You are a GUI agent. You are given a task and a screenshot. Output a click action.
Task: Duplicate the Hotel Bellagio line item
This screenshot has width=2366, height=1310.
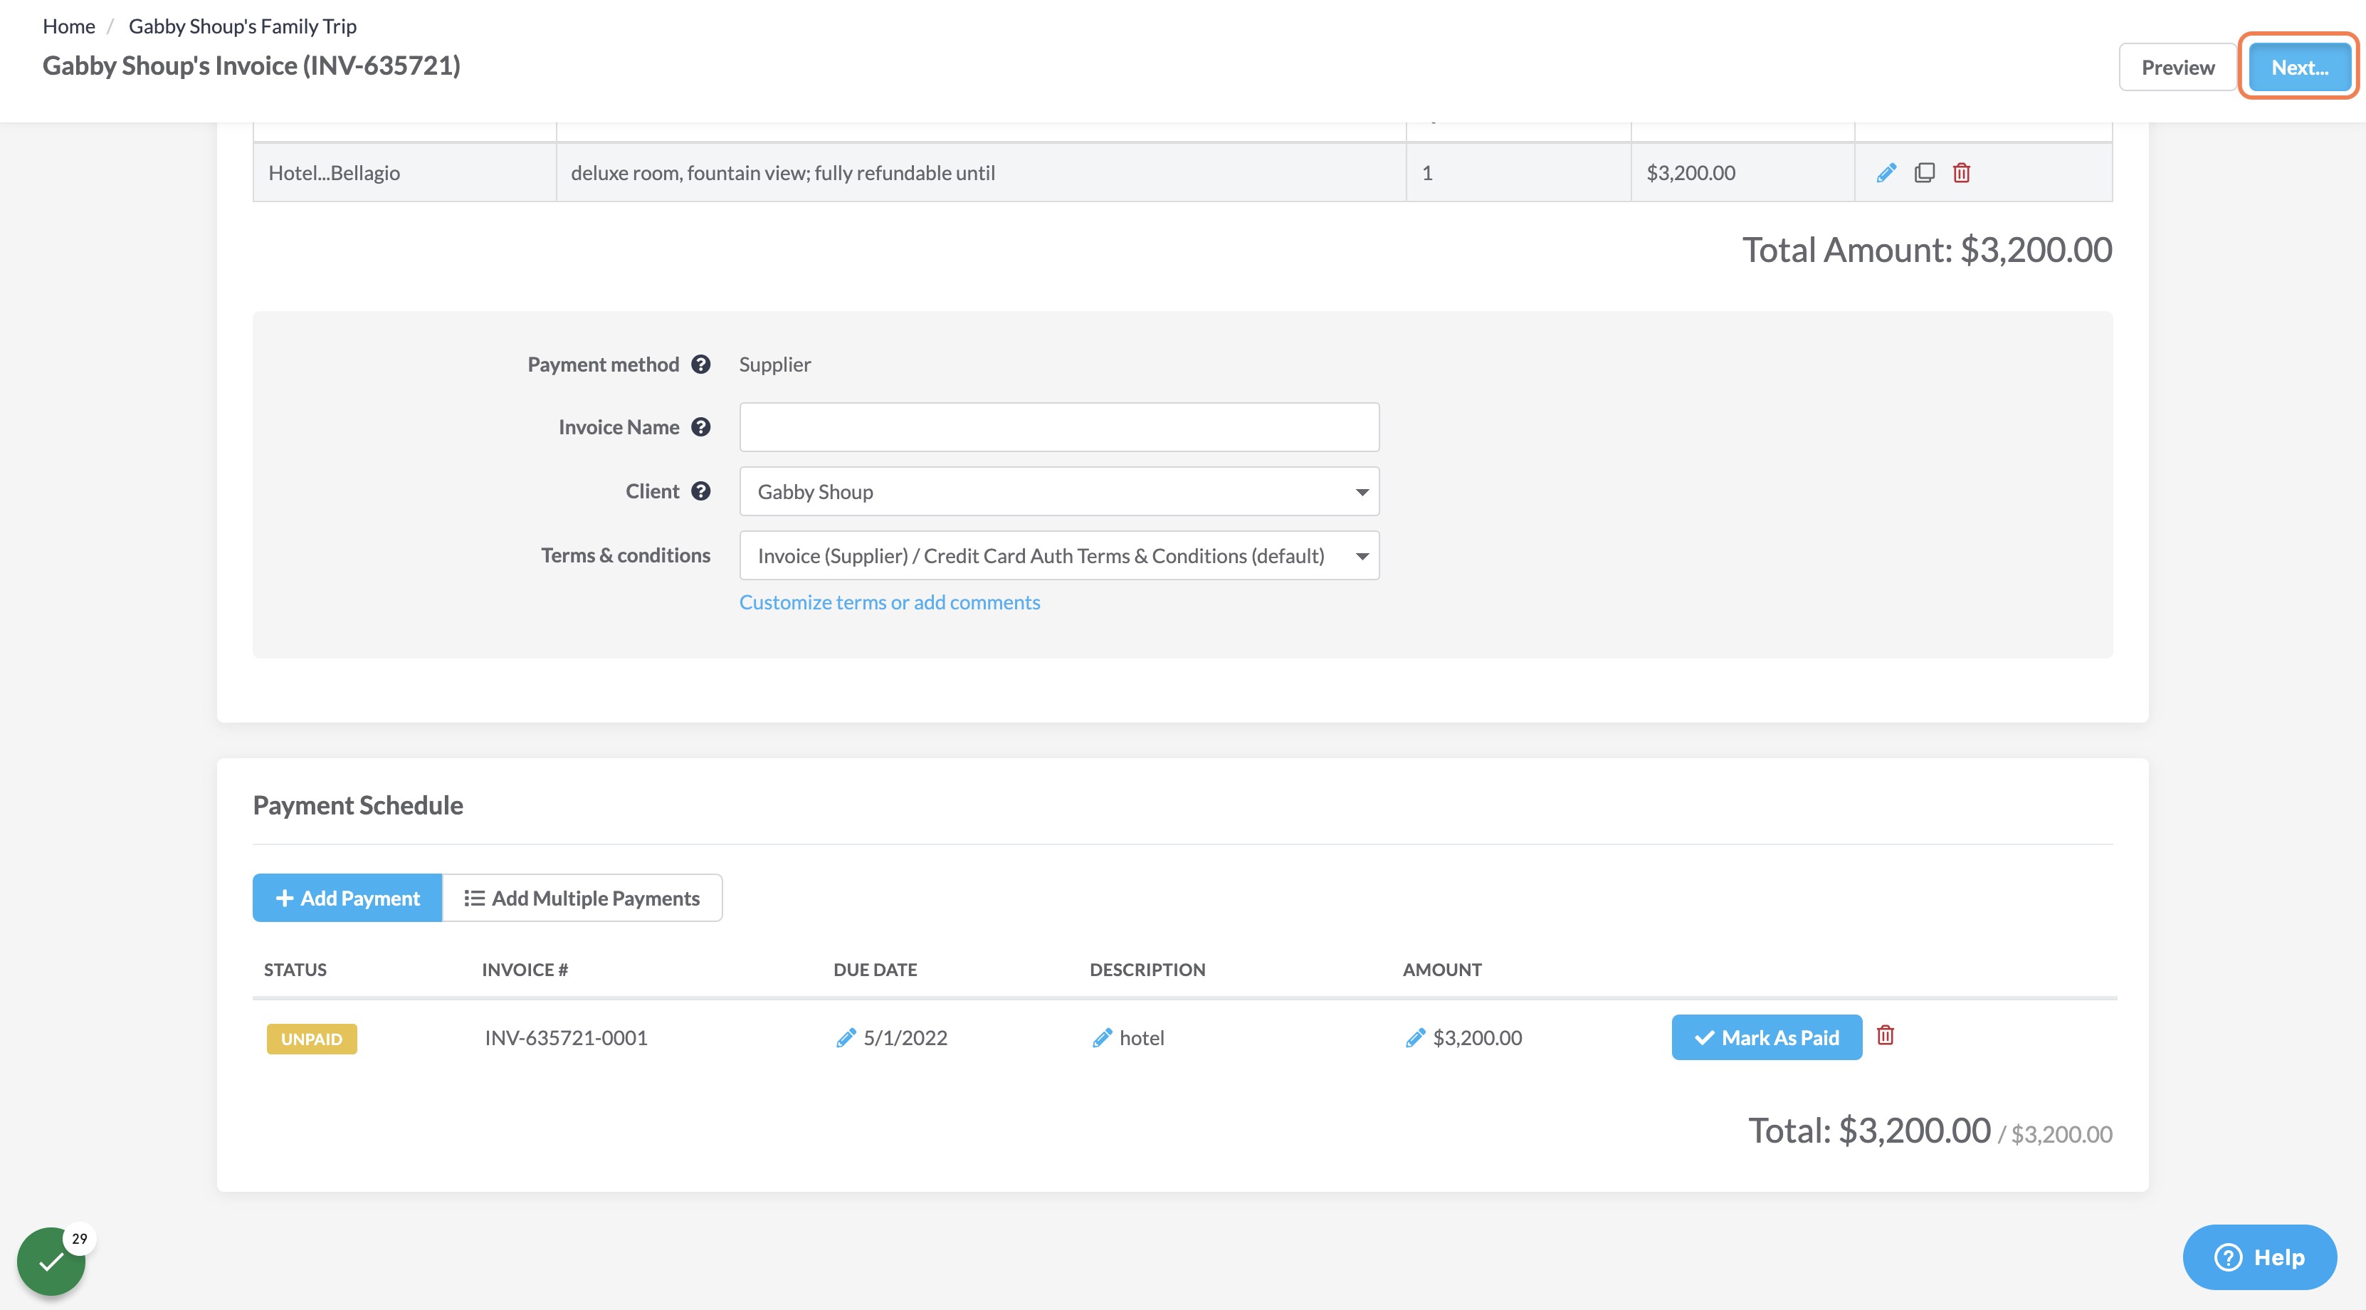click(x=1924, y=173)
